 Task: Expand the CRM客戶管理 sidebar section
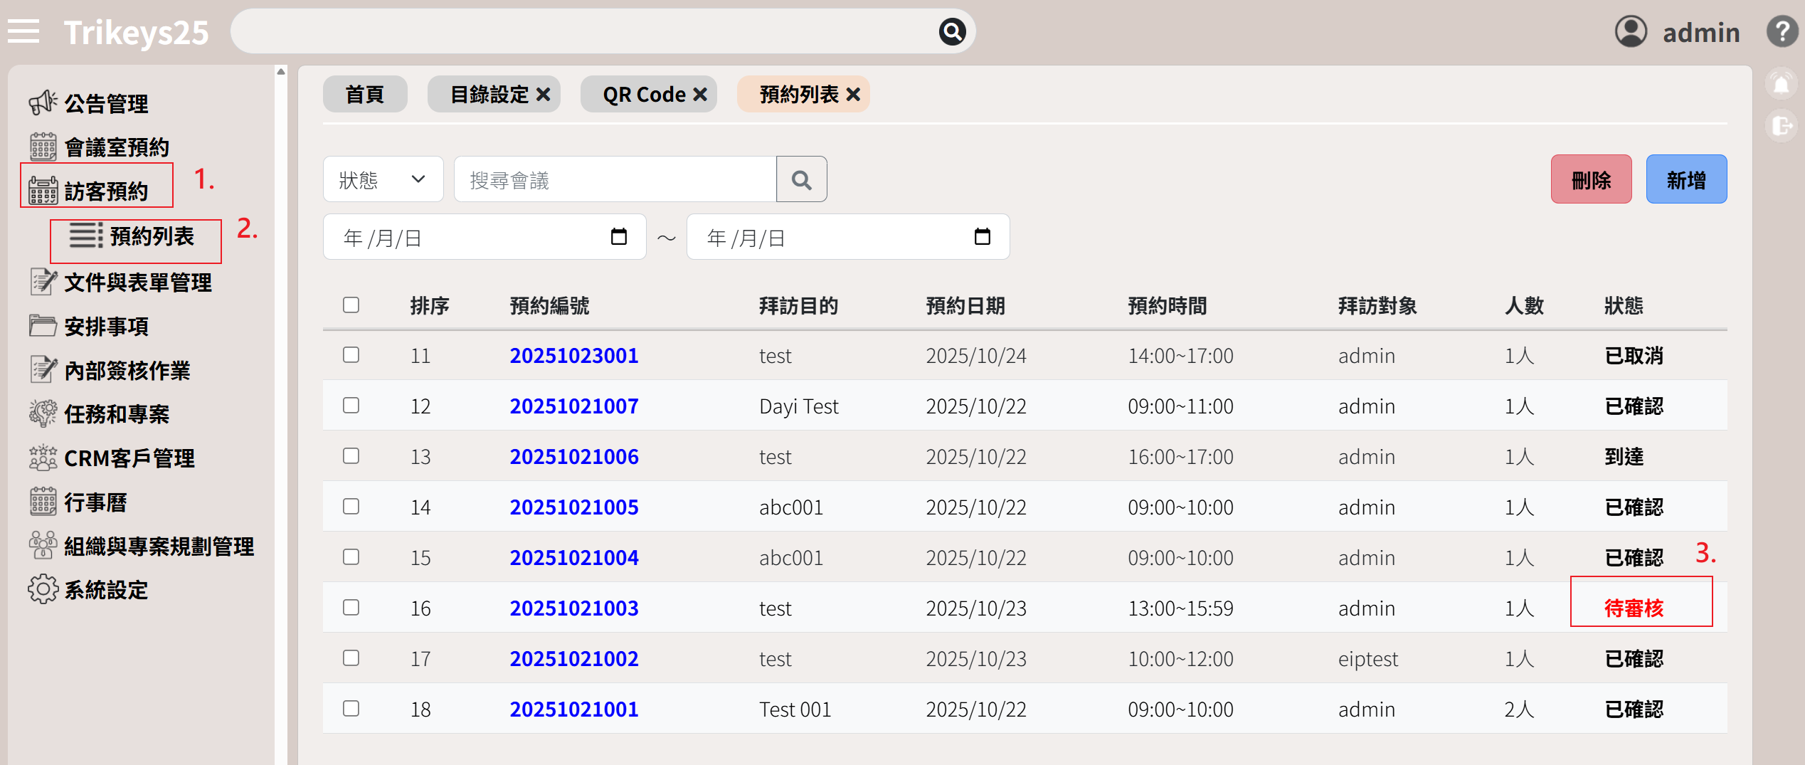[x=129, y=458]
